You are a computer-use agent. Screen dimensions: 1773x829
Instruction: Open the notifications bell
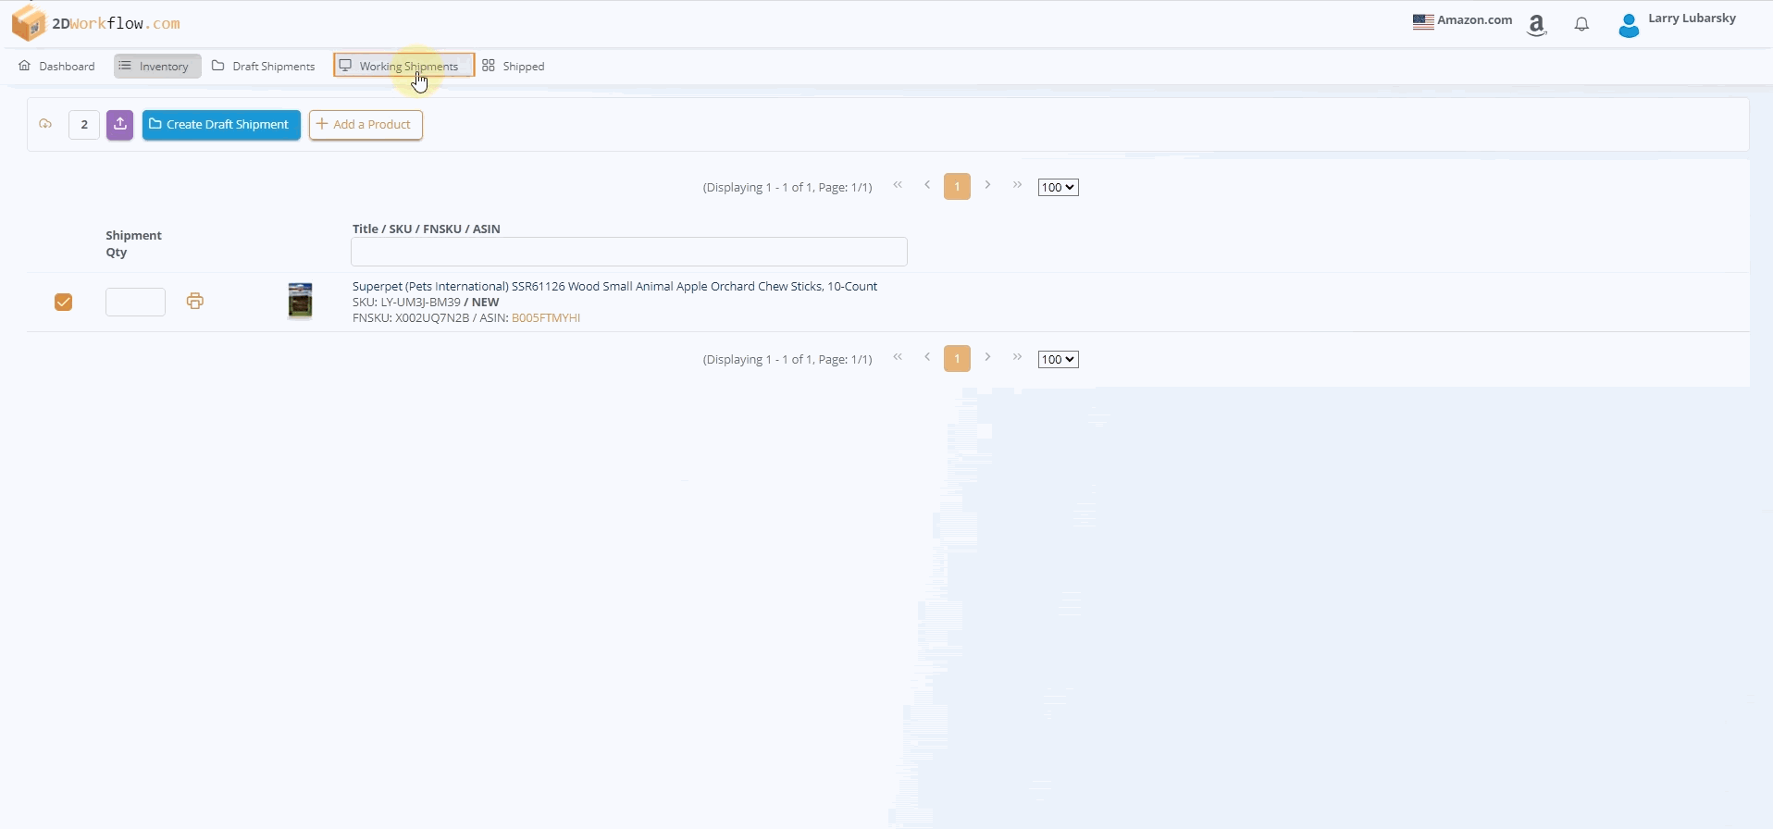1581,25
